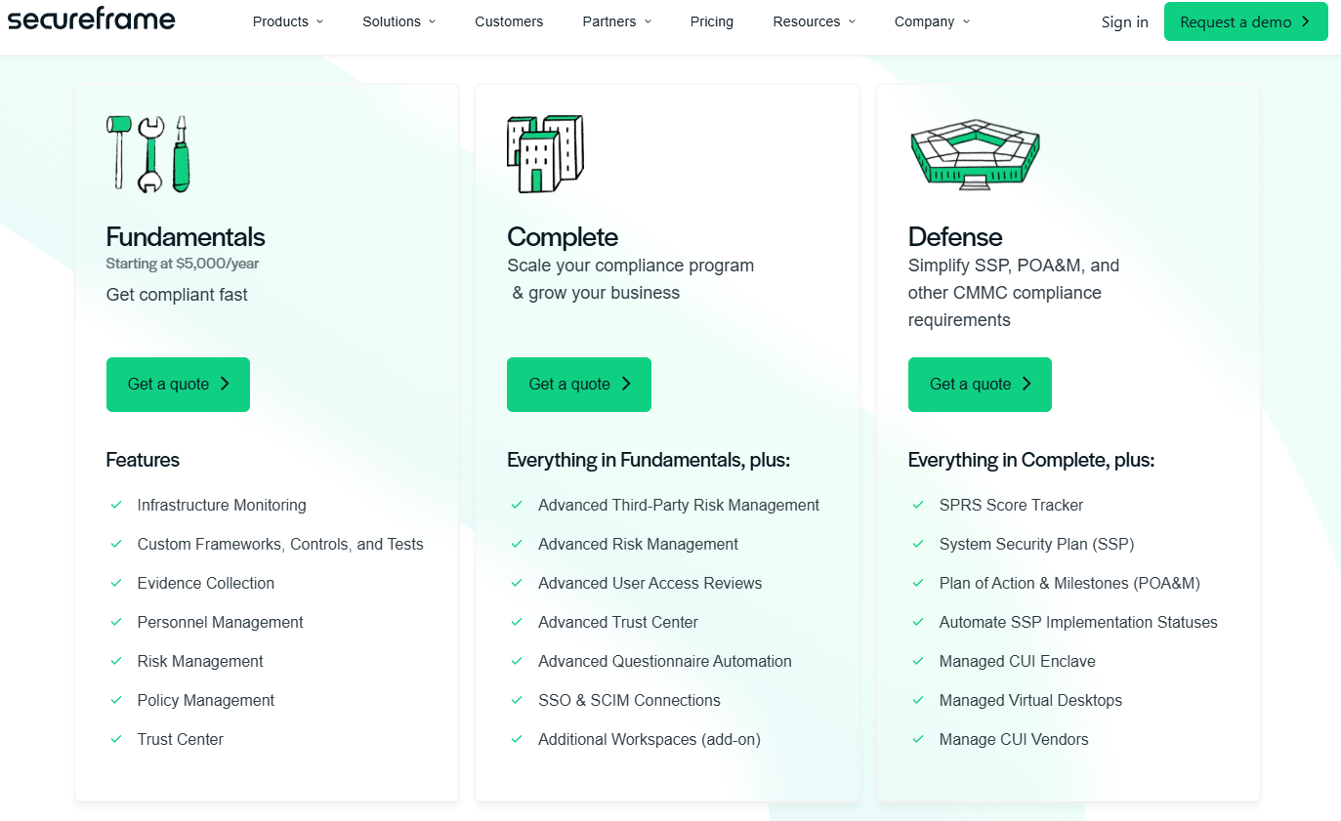Click 'Policy Management' feature text
The image size is (1341, 821).
(206, 700)
